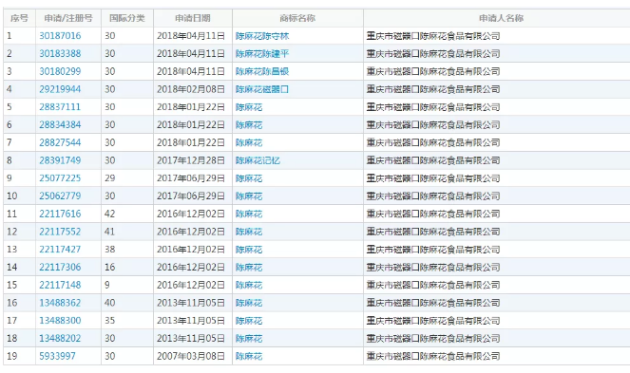This screenshot has height=373, width=630.
Task: Open 陈麻花 trademark in the 13488362 row
Action: point(249,303)
